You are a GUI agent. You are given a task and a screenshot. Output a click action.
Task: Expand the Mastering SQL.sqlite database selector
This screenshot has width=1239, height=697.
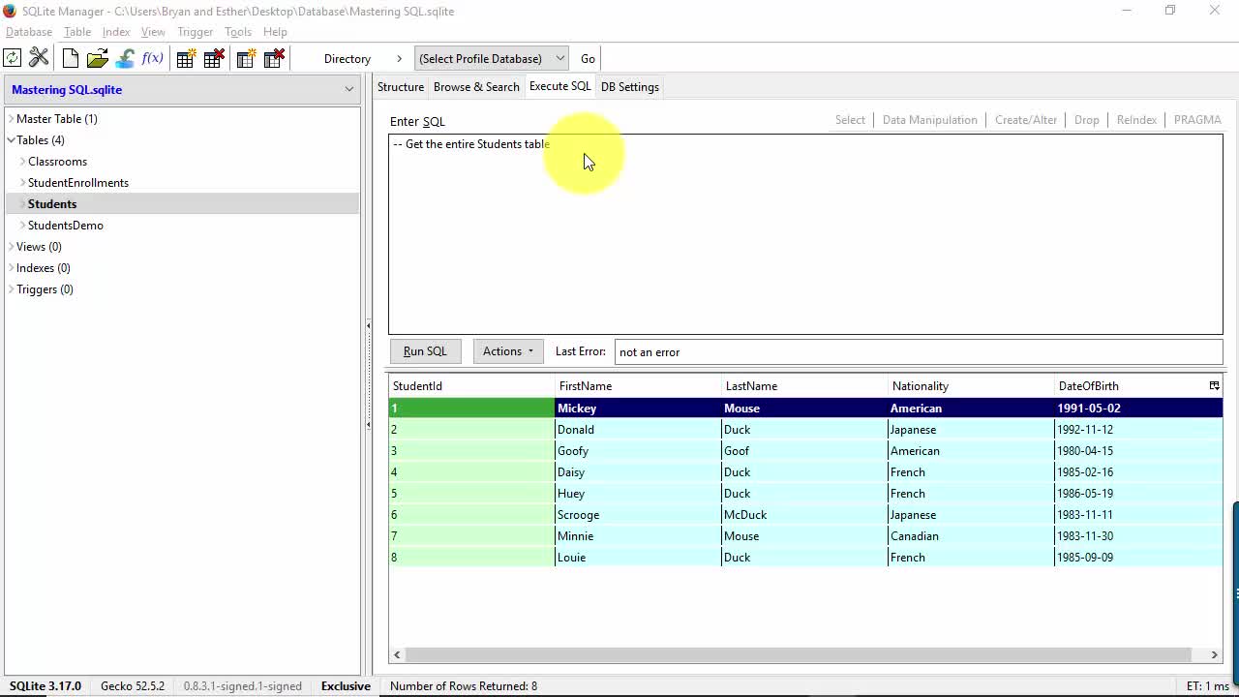348,89
